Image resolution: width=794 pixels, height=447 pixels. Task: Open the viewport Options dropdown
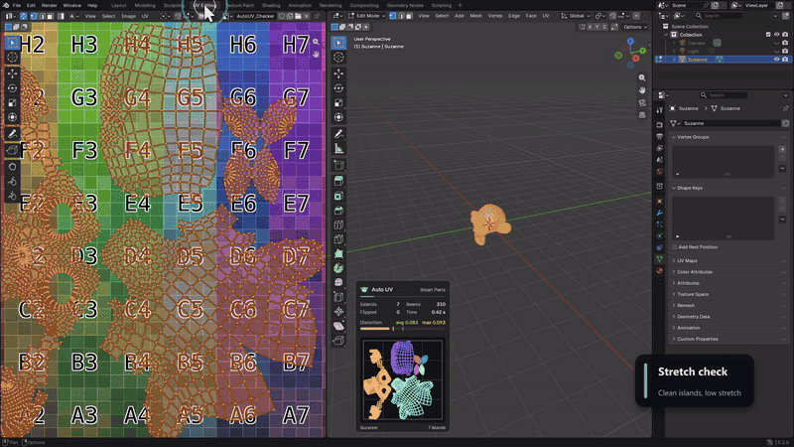coord(634,27)
